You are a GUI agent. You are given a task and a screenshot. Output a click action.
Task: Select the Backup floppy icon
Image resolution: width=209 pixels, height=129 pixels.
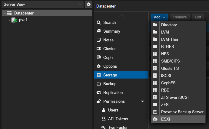coord(98,84)
